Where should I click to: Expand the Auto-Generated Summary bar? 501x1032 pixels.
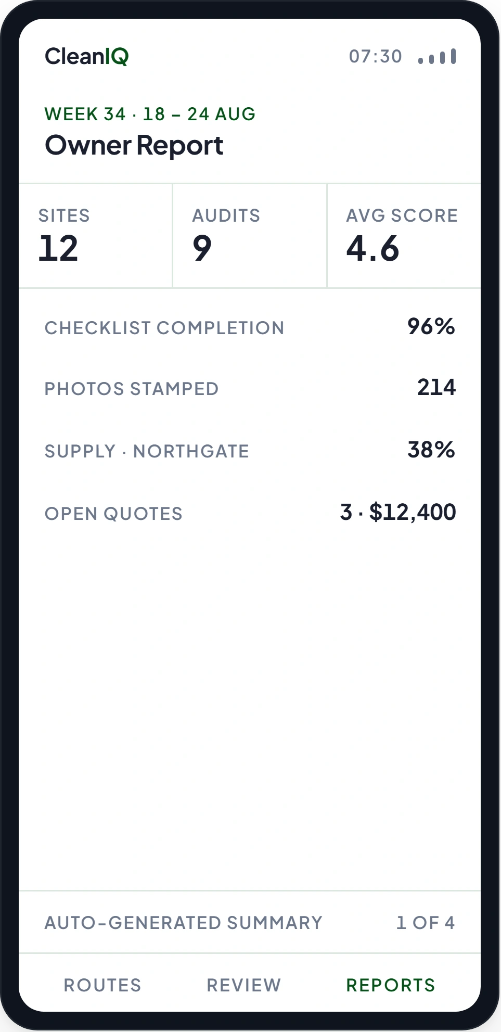click(x=250, y=922)
